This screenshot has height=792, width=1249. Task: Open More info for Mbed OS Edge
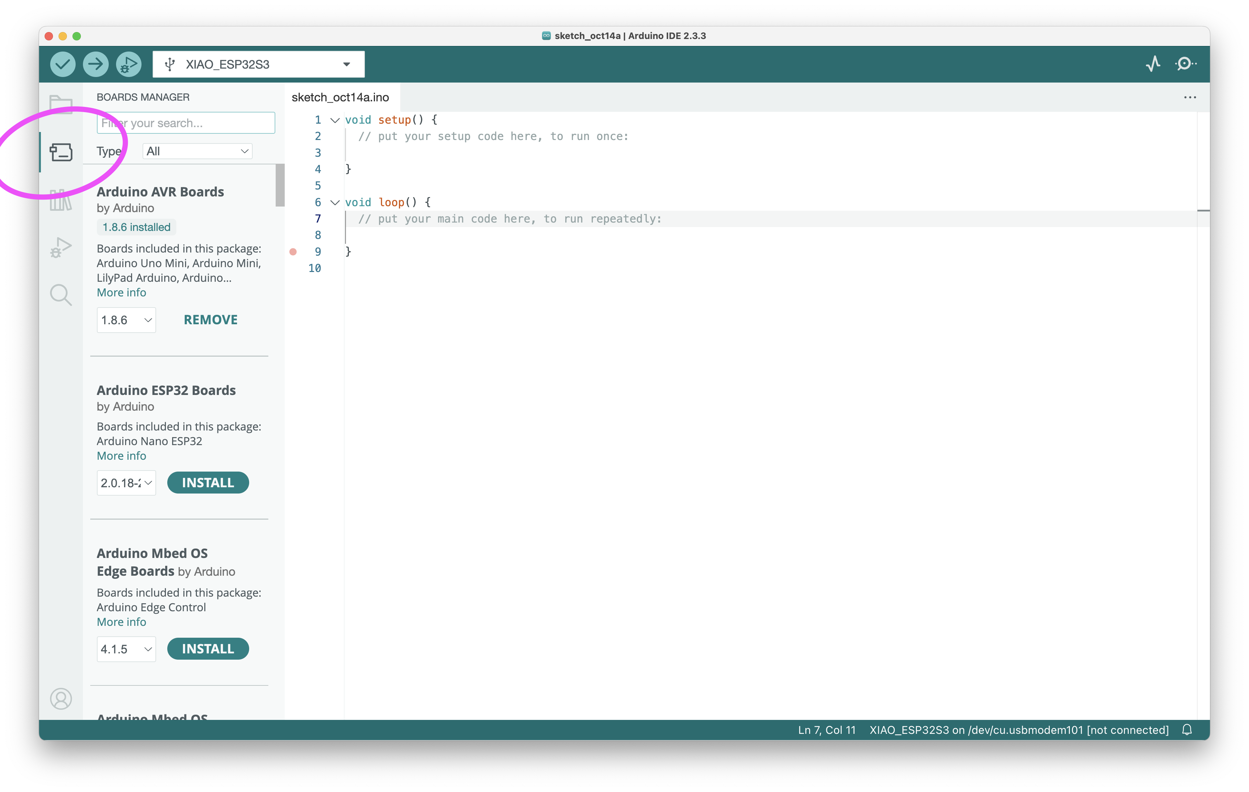(121, 622)
